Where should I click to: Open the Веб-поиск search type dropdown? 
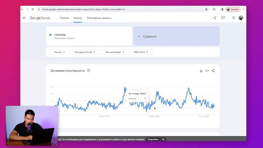141,52
